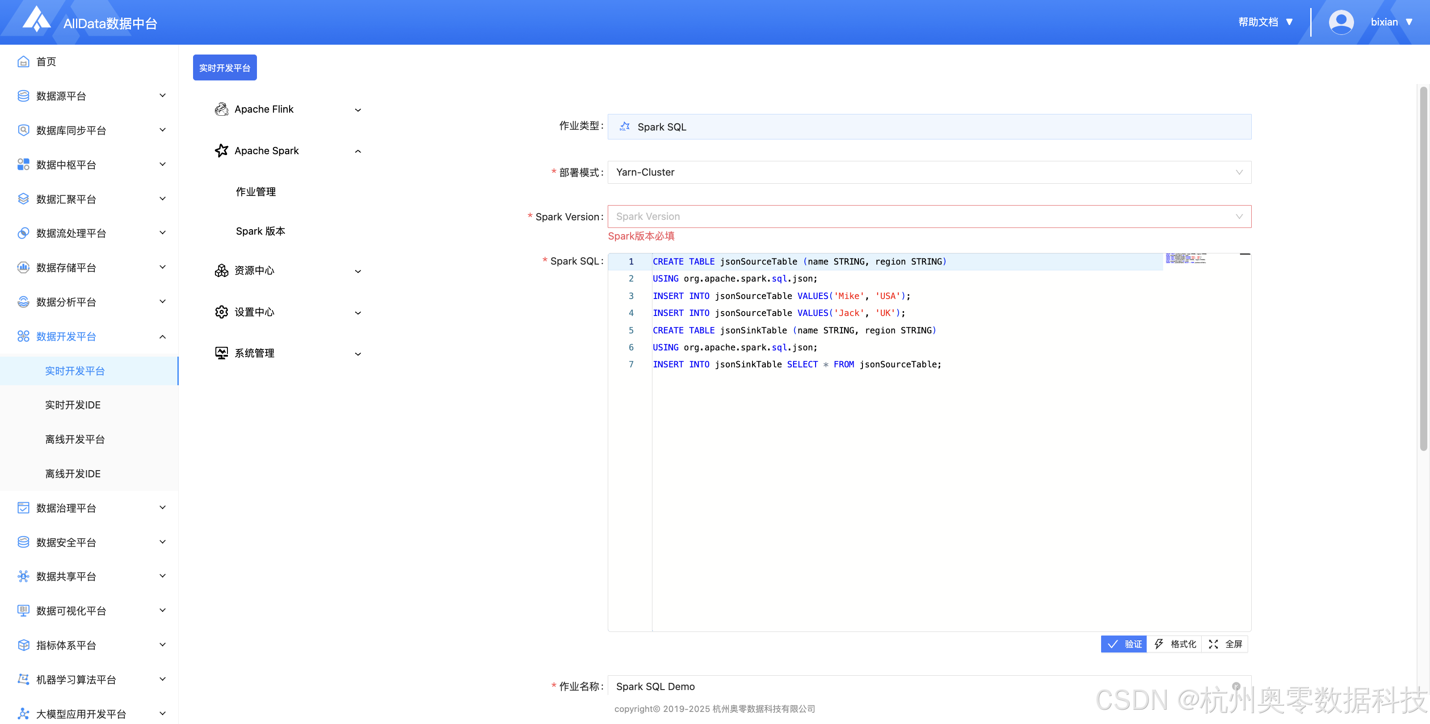Click the 设置中心 gear icon
This screenshot has height=724, width=1430.
[222, 312]
